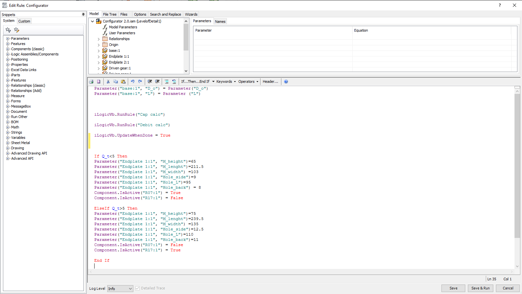
Task: Unpin the Snippets panel pushpin
Action: (83, 14)
